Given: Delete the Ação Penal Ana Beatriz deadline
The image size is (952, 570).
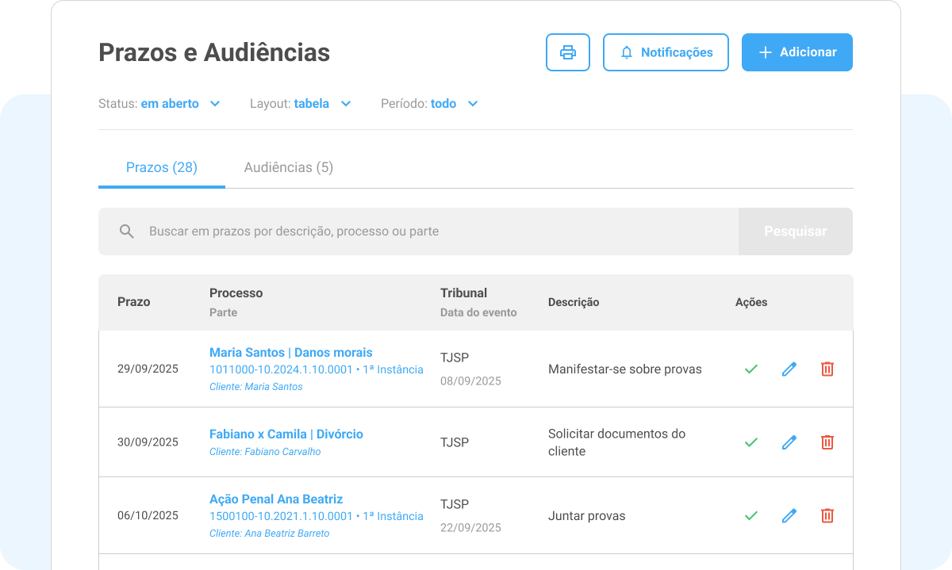Looking at the screenshot, I should [827, 515].
